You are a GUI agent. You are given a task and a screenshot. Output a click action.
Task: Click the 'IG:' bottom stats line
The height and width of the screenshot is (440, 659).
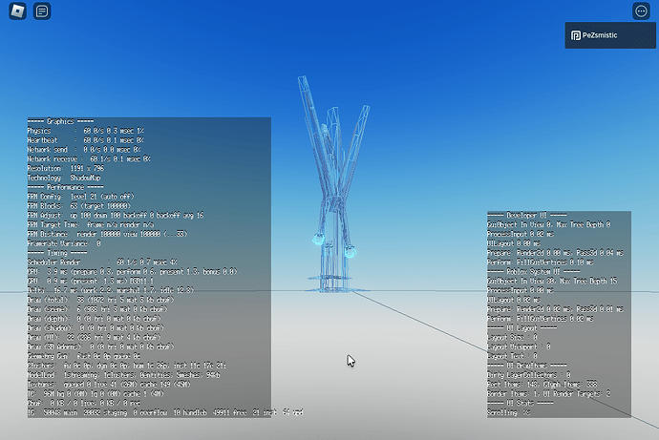pos(165,412)
